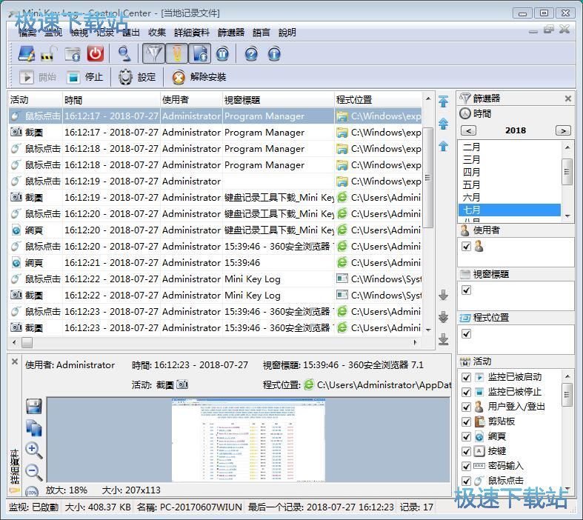
Task: Toggle the 監控已被启动 checkbox
Action: [x=466, y=377]
